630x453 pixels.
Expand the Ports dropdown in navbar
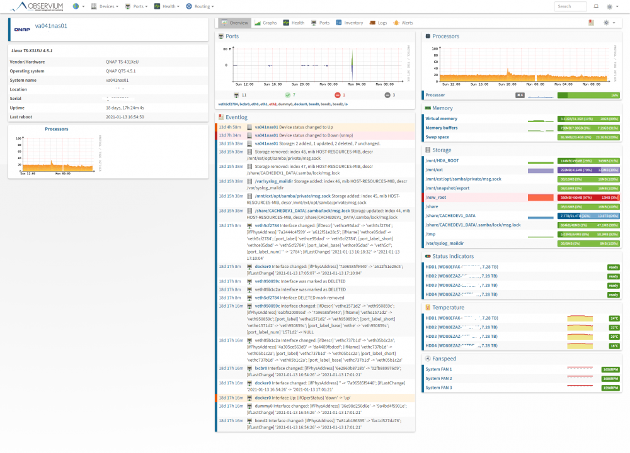point(136,6)
